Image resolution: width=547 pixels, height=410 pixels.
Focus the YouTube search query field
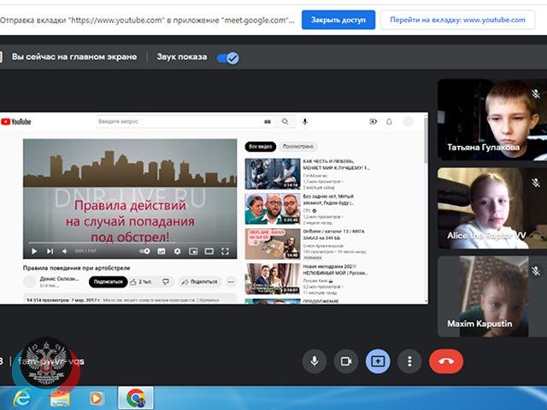click(x=179, y=121)
